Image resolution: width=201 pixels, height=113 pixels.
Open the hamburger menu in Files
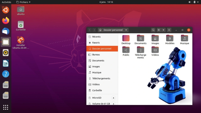tap(169, 30)
